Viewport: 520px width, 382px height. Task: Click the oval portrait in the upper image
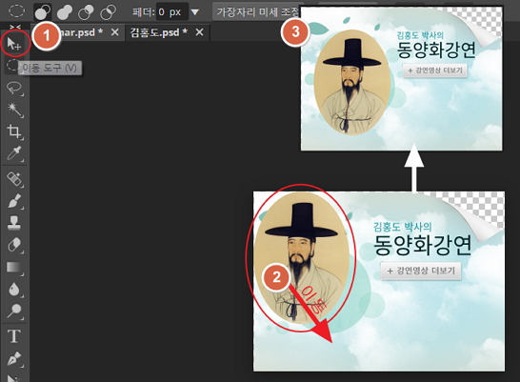tap(352, 82)
